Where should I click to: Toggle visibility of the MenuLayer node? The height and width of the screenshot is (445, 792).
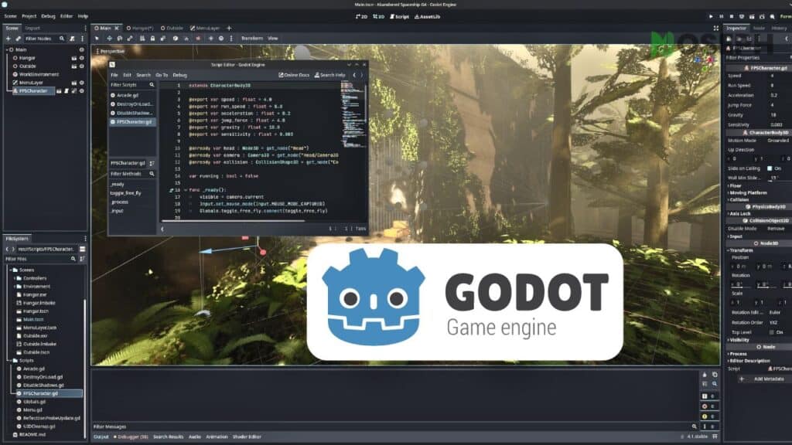pyautogui.click(x=81, y=83)
